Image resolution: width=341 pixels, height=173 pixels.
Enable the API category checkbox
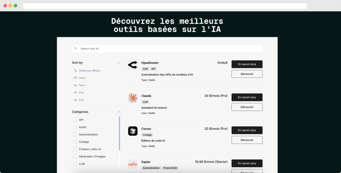pyautogui.click(x=75, y=120)
